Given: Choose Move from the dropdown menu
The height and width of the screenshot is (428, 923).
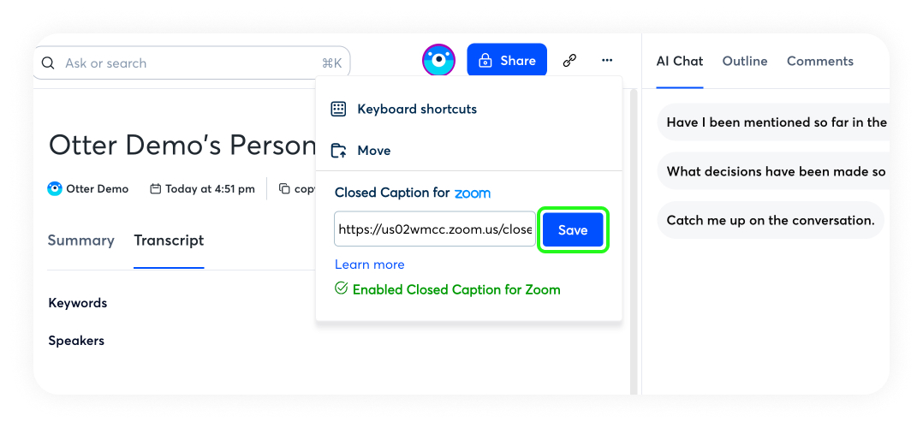Looking at the screenshot, I should click(373, 151).
